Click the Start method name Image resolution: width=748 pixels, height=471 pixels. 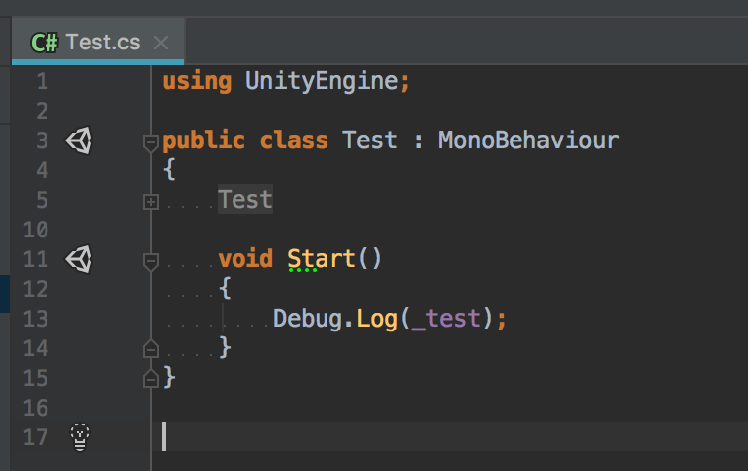click(322, 258)
